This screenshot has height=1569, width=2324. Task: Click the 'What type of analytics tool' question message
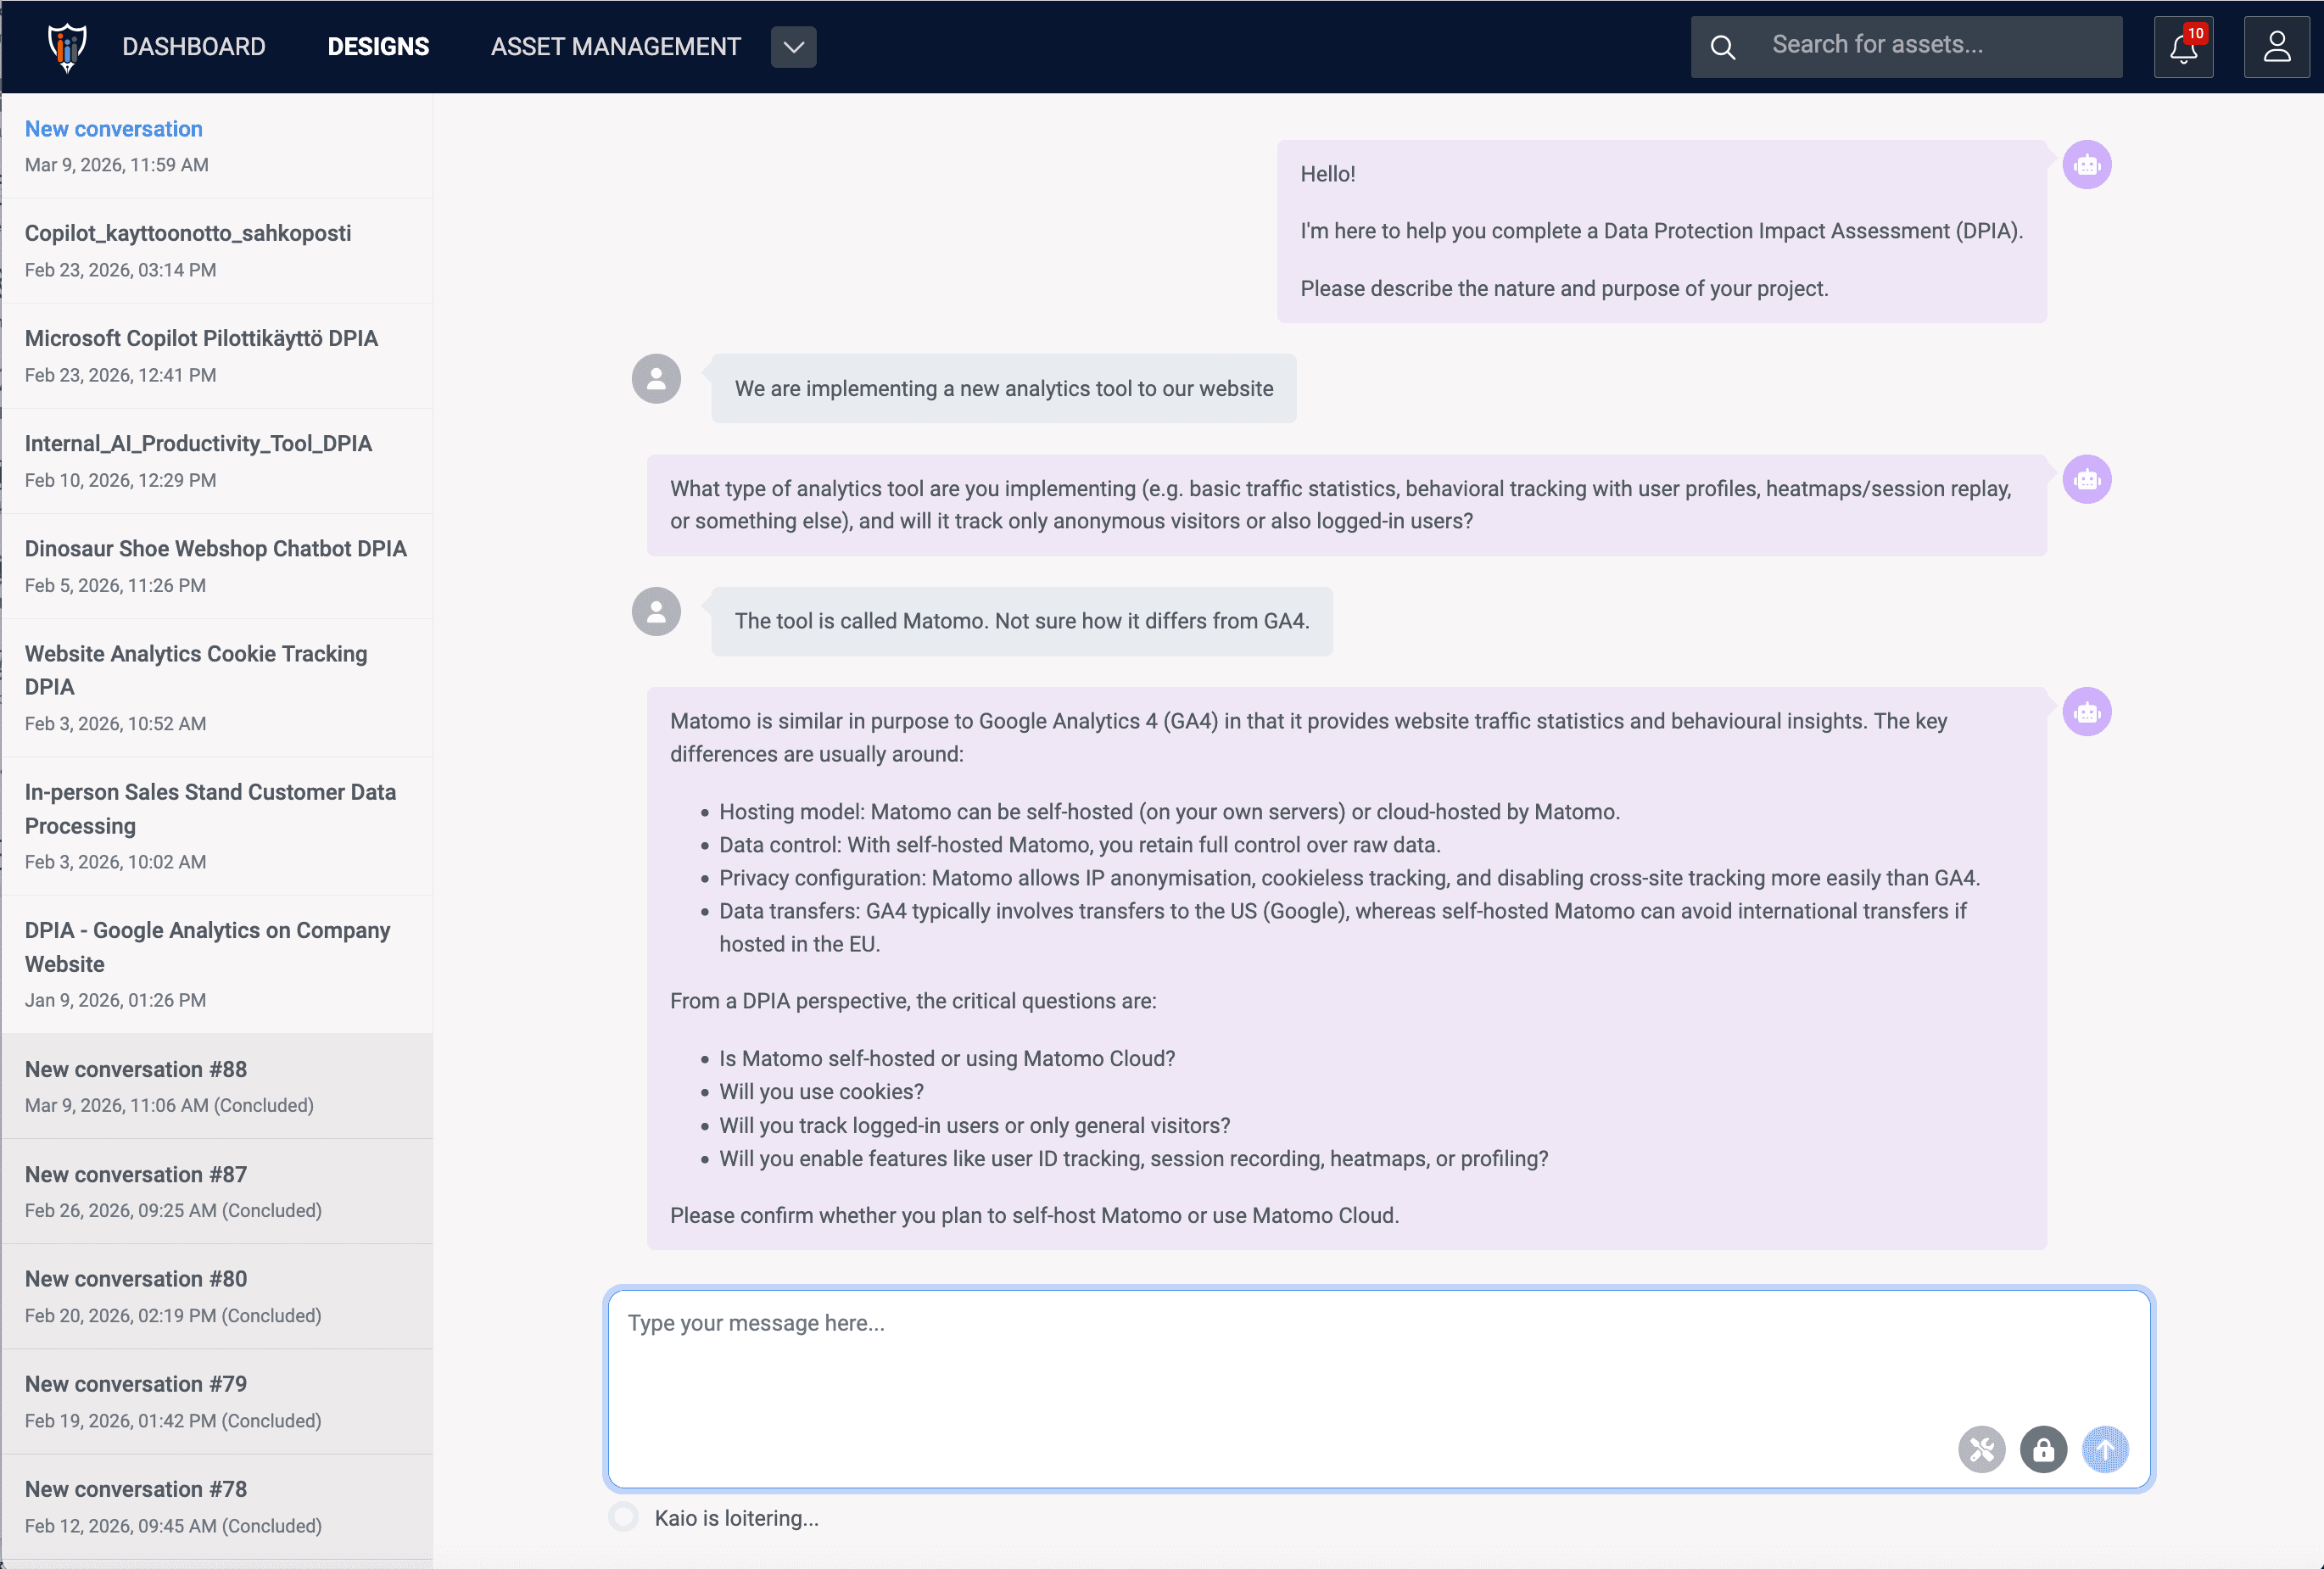pos(1346,505)
